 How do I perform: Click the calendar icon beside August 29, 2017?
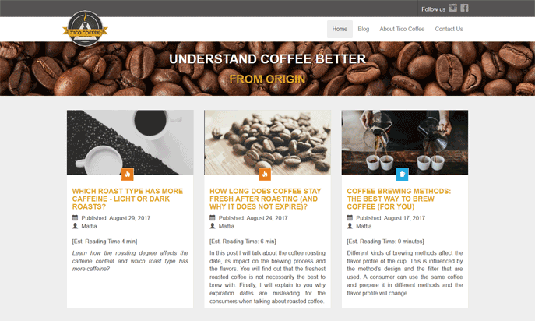[x=75, y=218]
